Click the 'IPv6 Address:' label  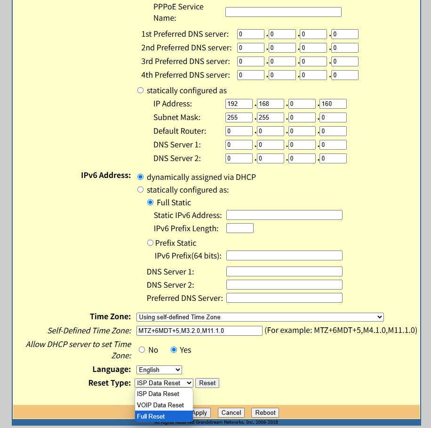click(106, 175)
